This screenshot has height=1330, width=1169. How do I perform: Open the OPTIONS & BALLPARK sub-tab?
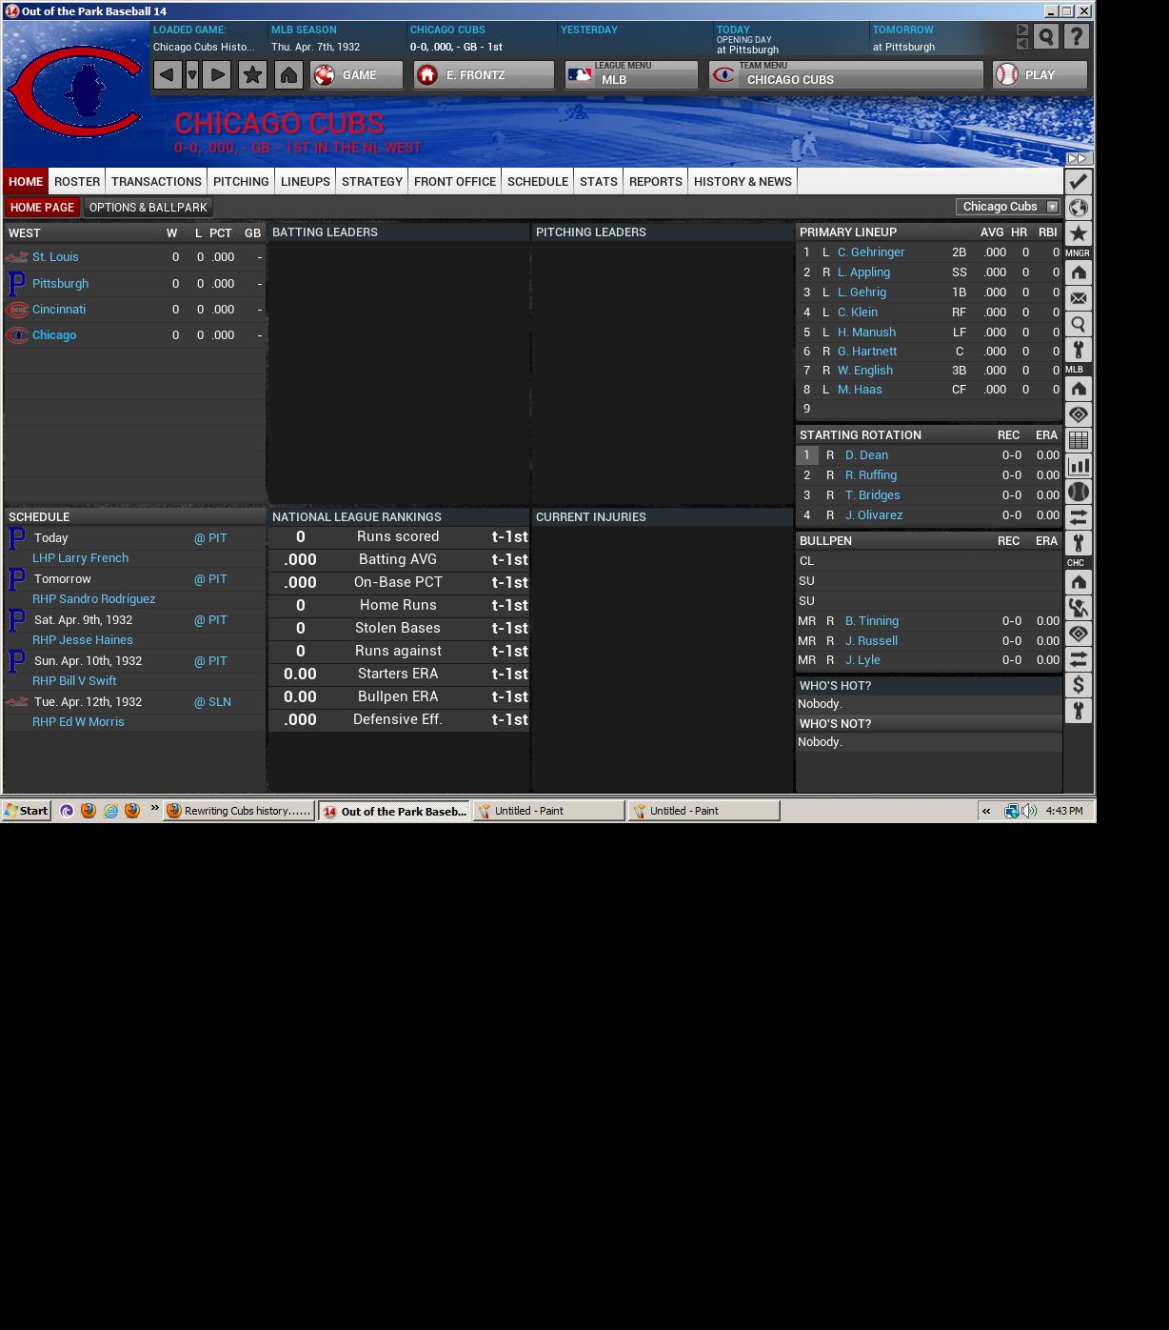(x=148, y=207)
